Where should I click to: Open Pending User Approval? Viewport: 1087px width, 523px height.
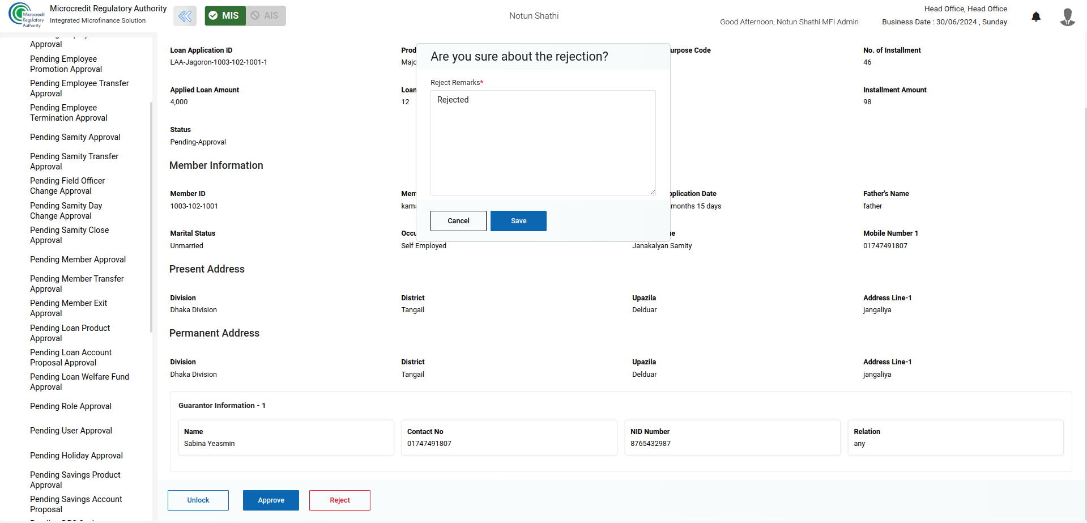[x=71, y=431]
